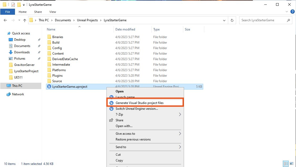Click the search magnifier icon
Viewport: 296px width, 167px height.
(x=288, y=20)
